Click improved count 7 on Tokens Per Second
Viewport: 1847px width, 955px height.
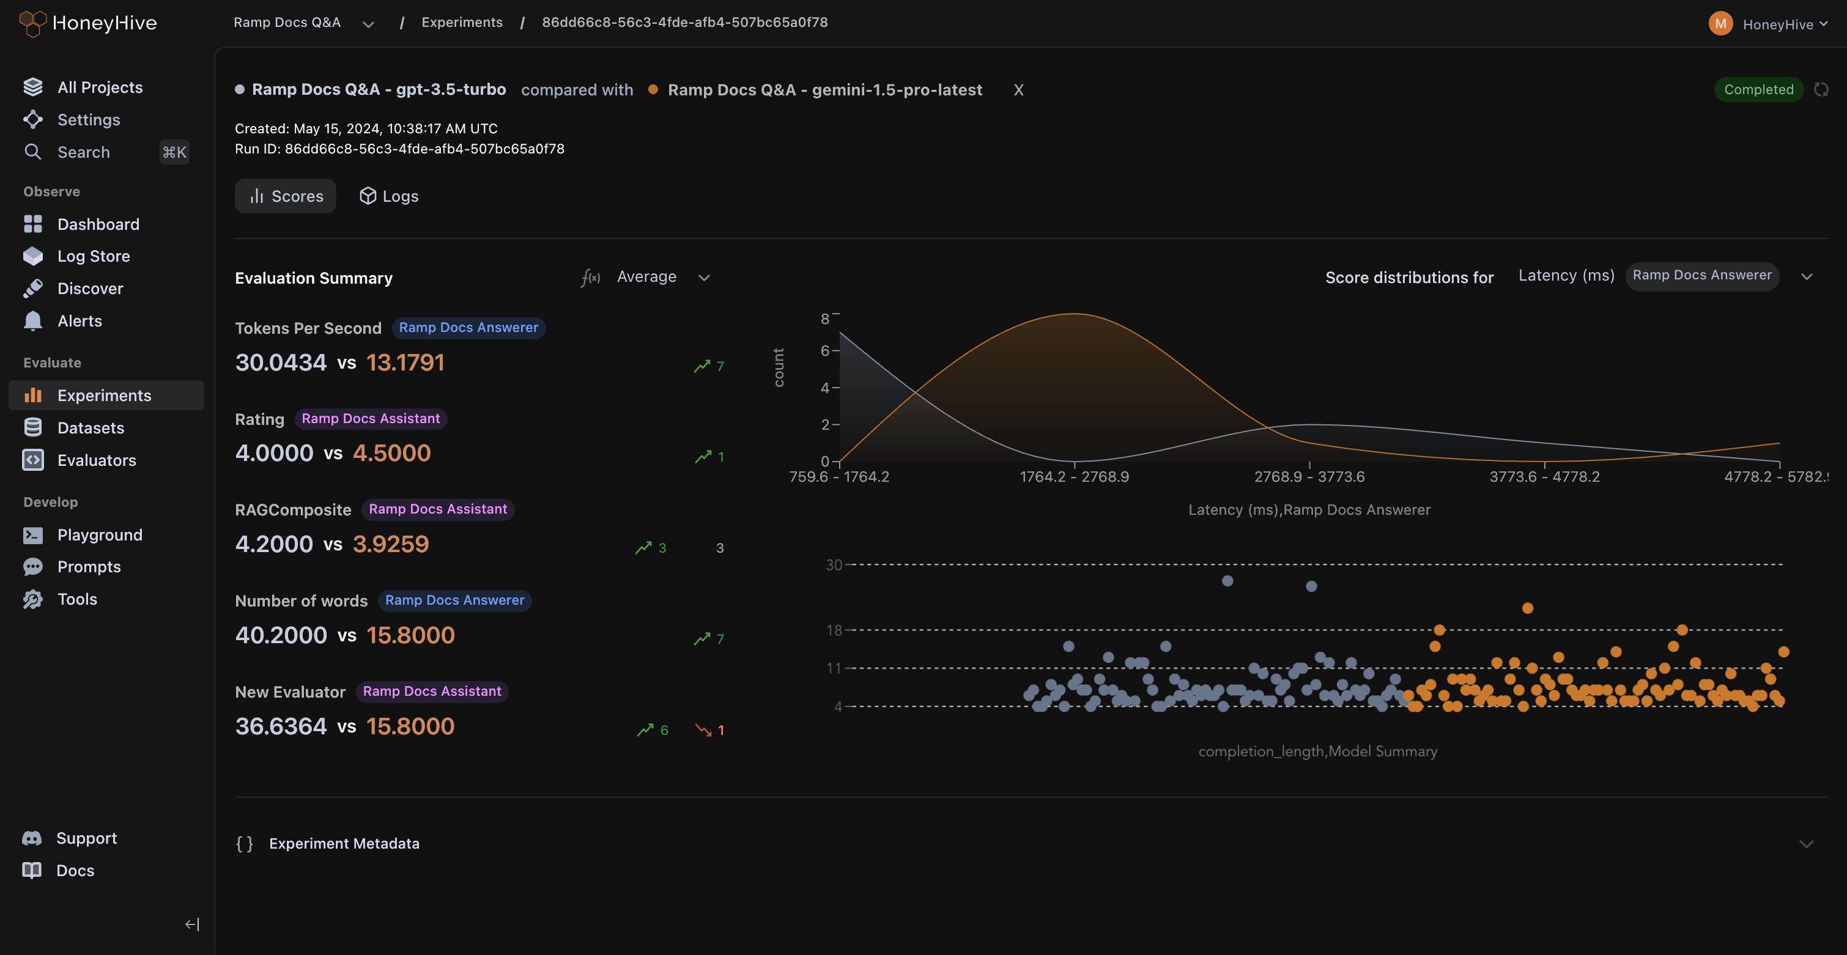point(709,366)
